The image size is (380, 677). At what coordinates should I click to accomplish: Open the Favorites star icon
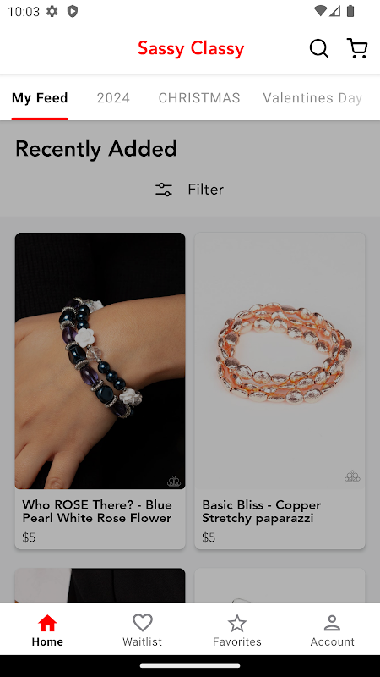(237, 623)
